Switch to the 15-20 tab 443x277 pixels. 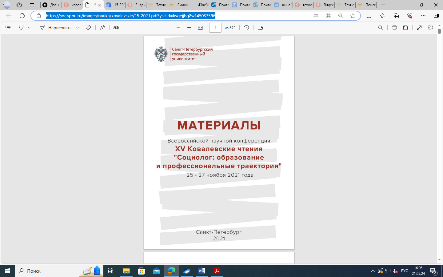coord(115,5)
